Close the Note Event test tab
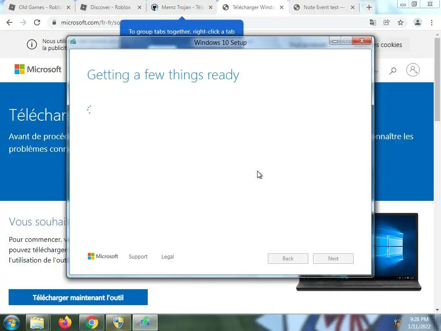The image size is (441, 331). pyautogui.click(x=352, y=8)
